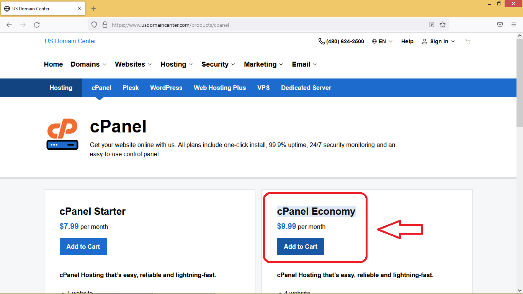Viewport: 523px width, 294px height.
Task: Click the browser forward arrow
Action: point(23,24)
